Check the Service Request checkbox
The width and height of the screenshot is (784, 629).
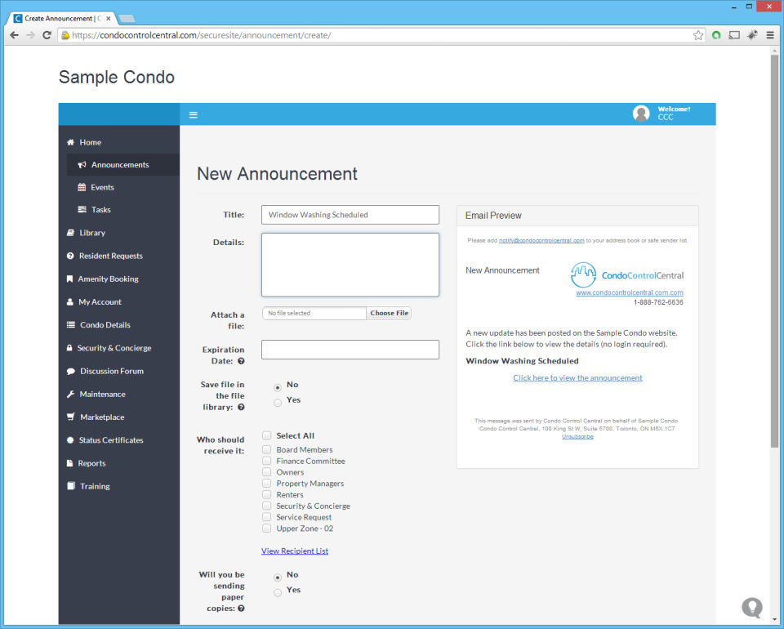click(266, 517)
